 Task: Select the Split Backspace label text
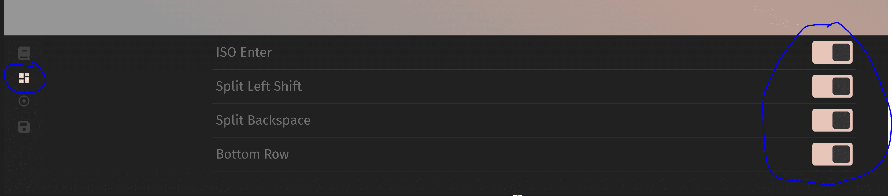pyautogui.click(x=263, y=120)
